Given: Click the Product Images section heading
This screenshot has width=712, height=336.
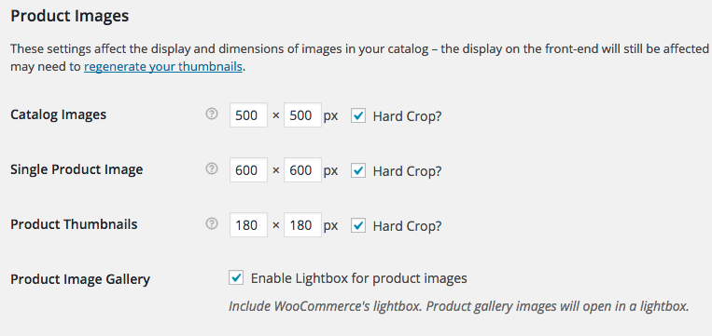Looking at the screenshot, I should click(69, 17).
